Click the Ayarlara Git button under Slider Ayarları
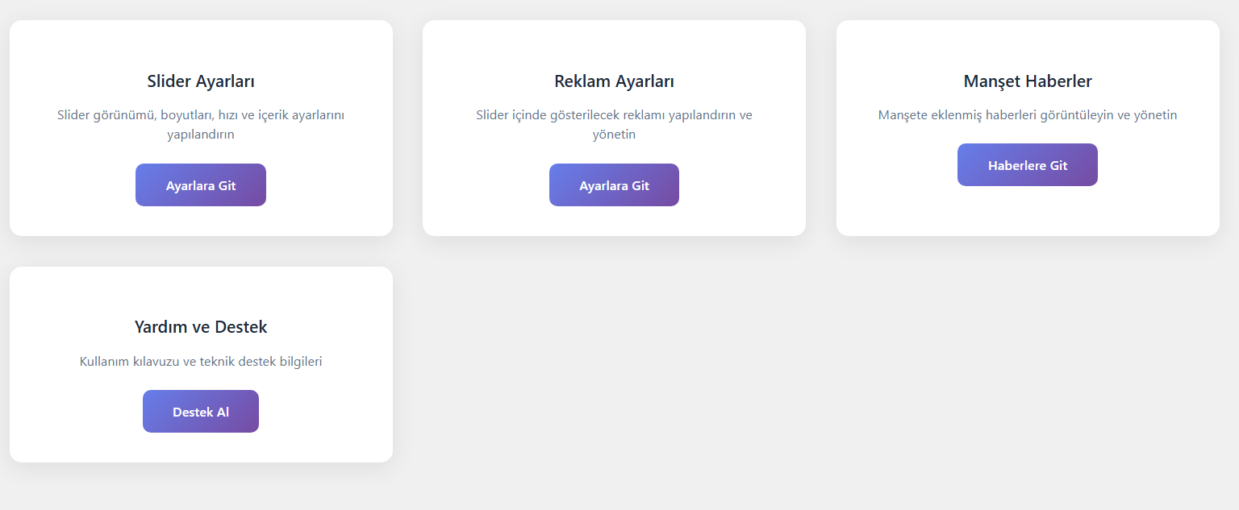 (x=200, y=185)
